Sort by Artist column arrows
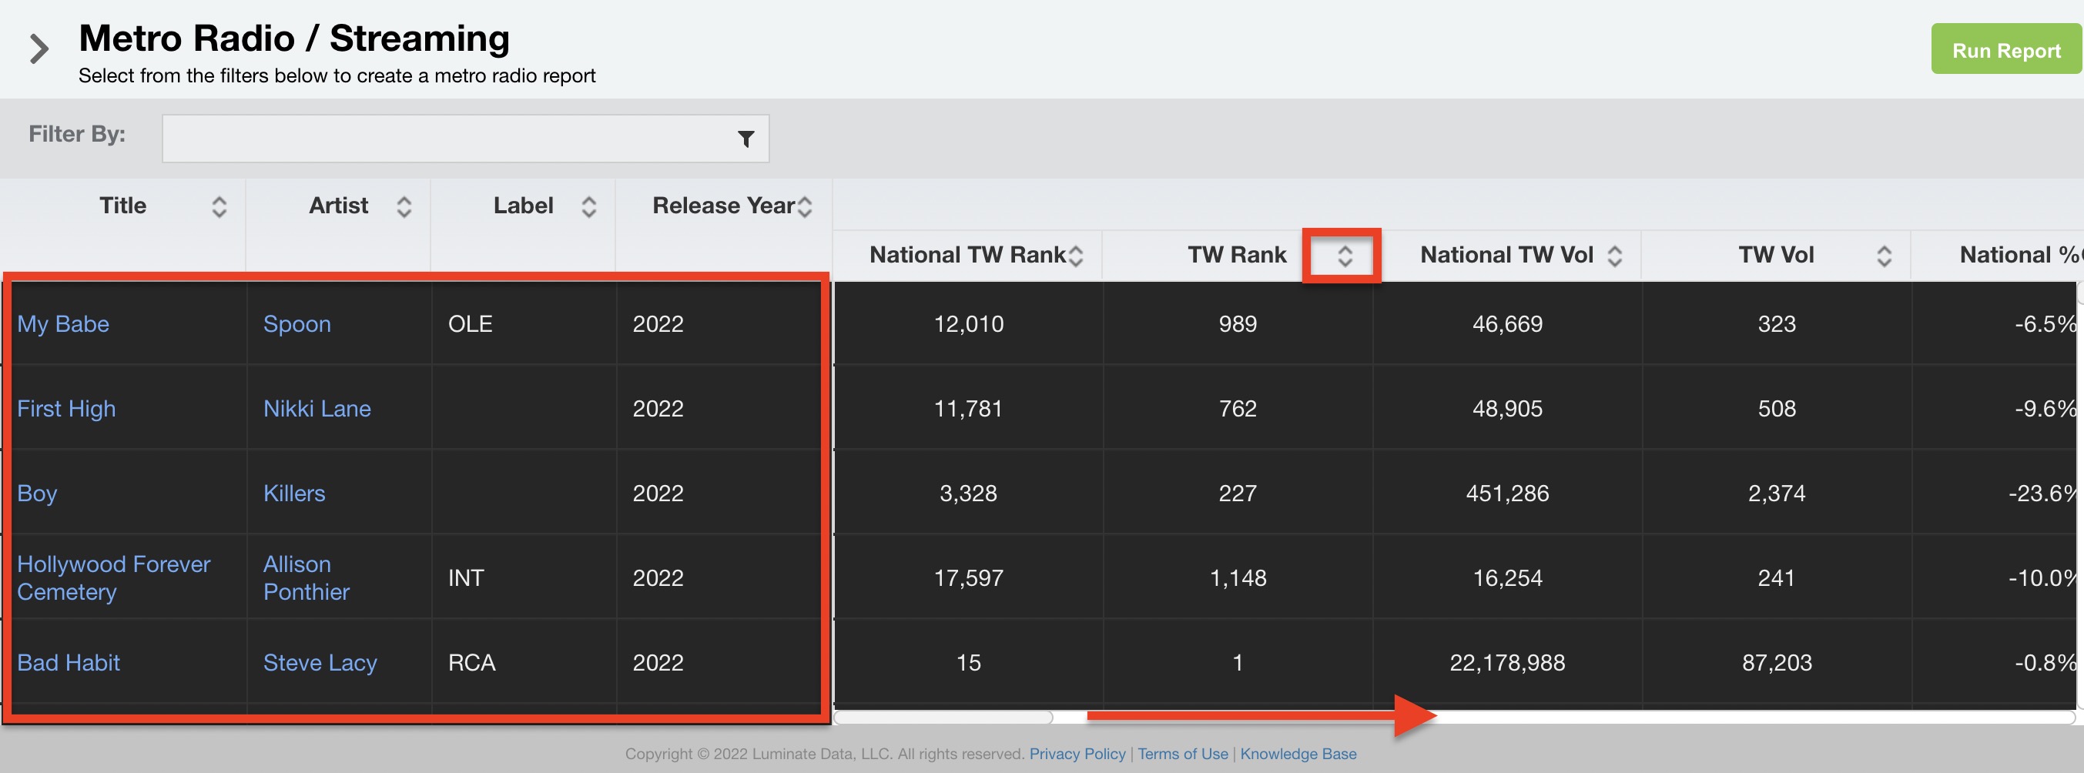Viewport: 2084px width, 773px height. (x=404, y=207)
